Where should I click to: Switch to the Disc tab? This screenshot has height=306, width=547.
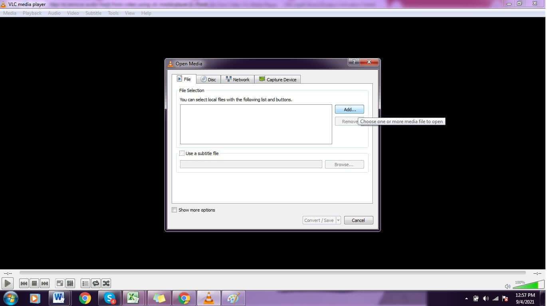point(208,80)
